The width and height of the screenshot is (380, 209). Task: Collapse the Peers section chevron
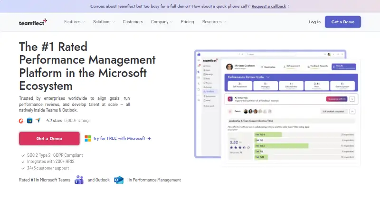point(352,111)
